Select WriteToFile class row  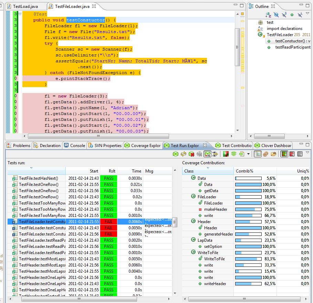246,252
